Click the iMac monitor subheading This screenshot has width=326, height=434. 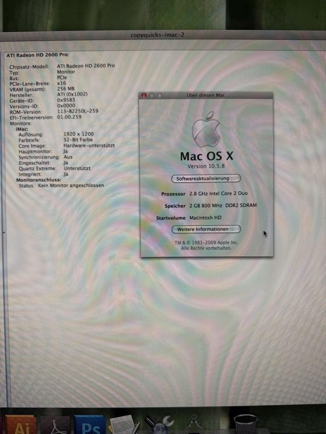tap(22, 129)
